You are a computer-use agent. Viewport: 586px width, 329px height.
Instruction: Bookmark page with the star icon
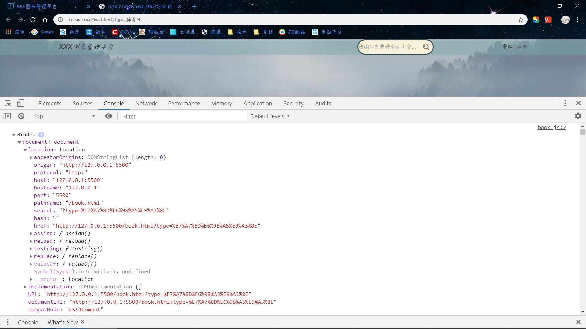coord(521,20)
